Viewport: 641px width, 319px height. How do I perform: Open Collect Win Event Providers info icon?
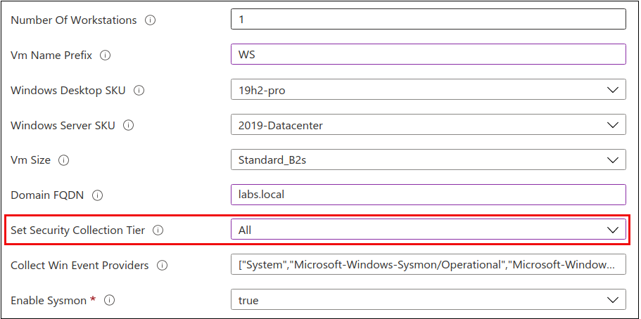click(163, 266)
